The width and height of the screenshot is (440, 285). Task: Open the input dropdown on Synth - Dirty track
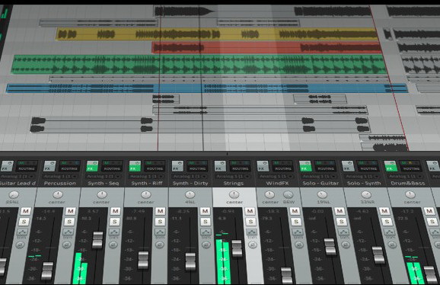(188, 176)
